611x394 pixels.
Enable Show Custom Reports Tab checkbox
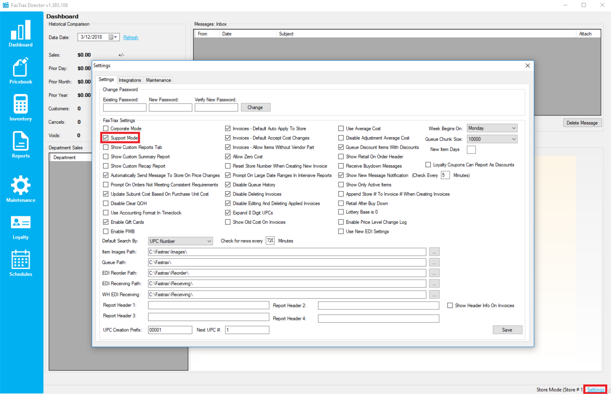click(106, 147)
